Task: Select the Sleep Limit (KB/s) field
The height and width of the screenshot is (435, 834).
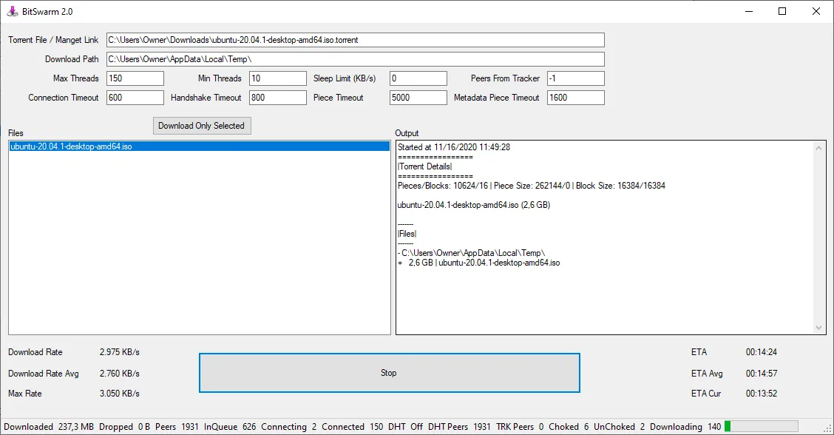Action: tap(418, 78)
